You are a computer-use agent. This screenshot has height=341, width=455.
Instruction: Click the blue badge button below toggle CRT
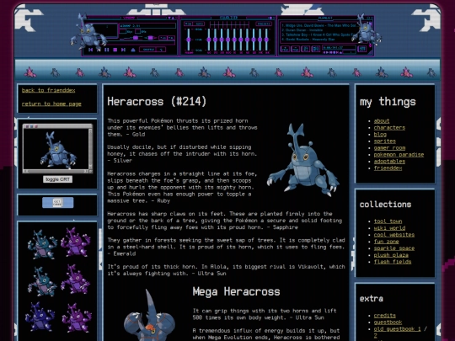58,202
